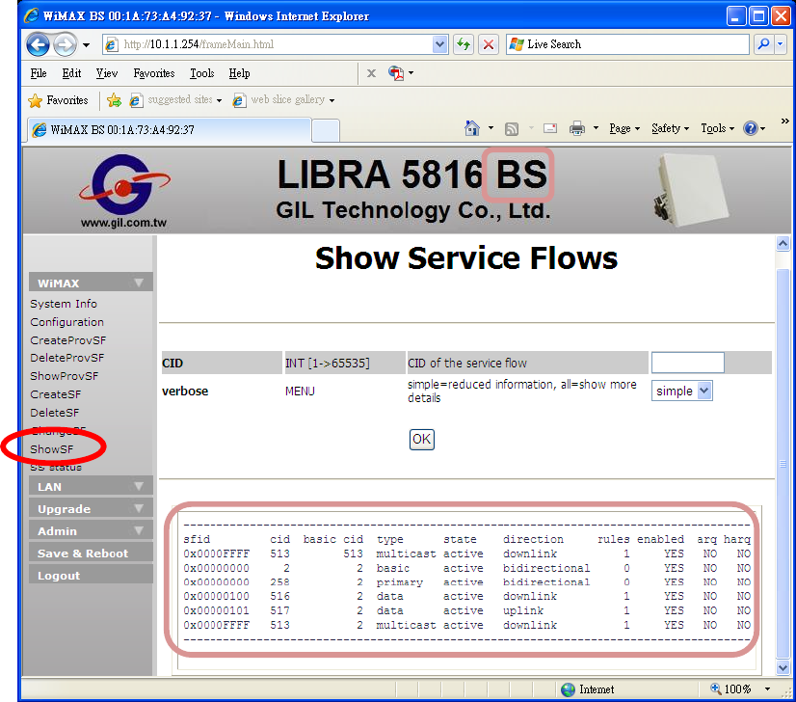Click the page scrollbar down arrow
This screenshot has width=796, height=702.
click(x=783, y=667)
